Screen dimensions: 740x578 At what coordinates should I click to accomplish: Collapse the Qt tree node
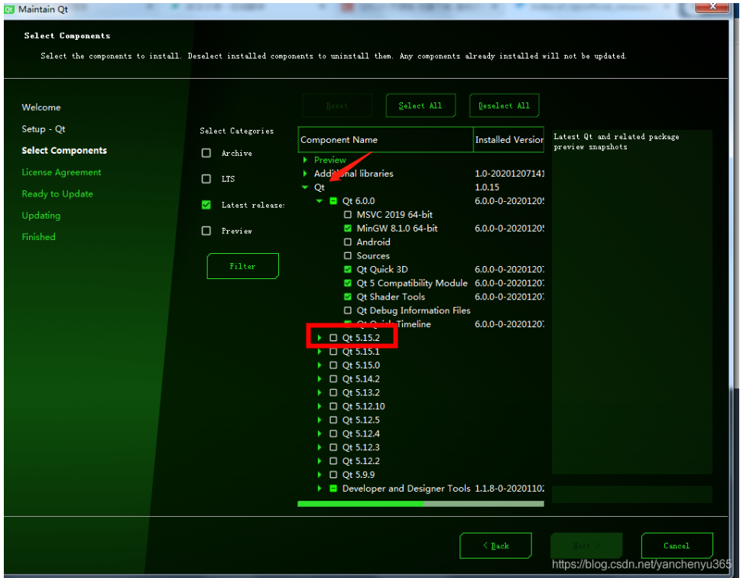pos(305,187)
